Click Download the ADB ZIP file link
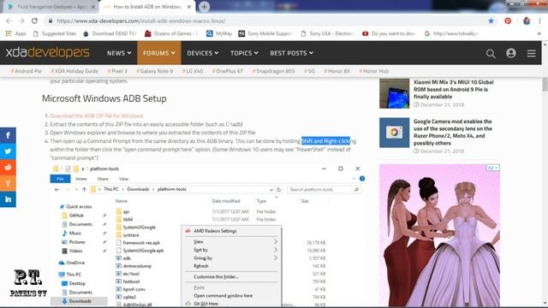 point(97,115)
